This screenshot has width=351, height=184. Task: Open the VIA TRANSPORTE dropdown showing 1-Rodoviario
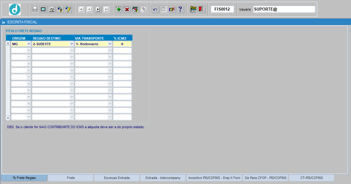point(110,44)
